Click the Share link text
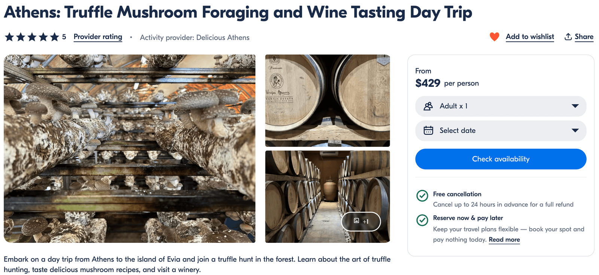Screen dimensions: 599x275 pyautogui.click(x=584, y=37)
